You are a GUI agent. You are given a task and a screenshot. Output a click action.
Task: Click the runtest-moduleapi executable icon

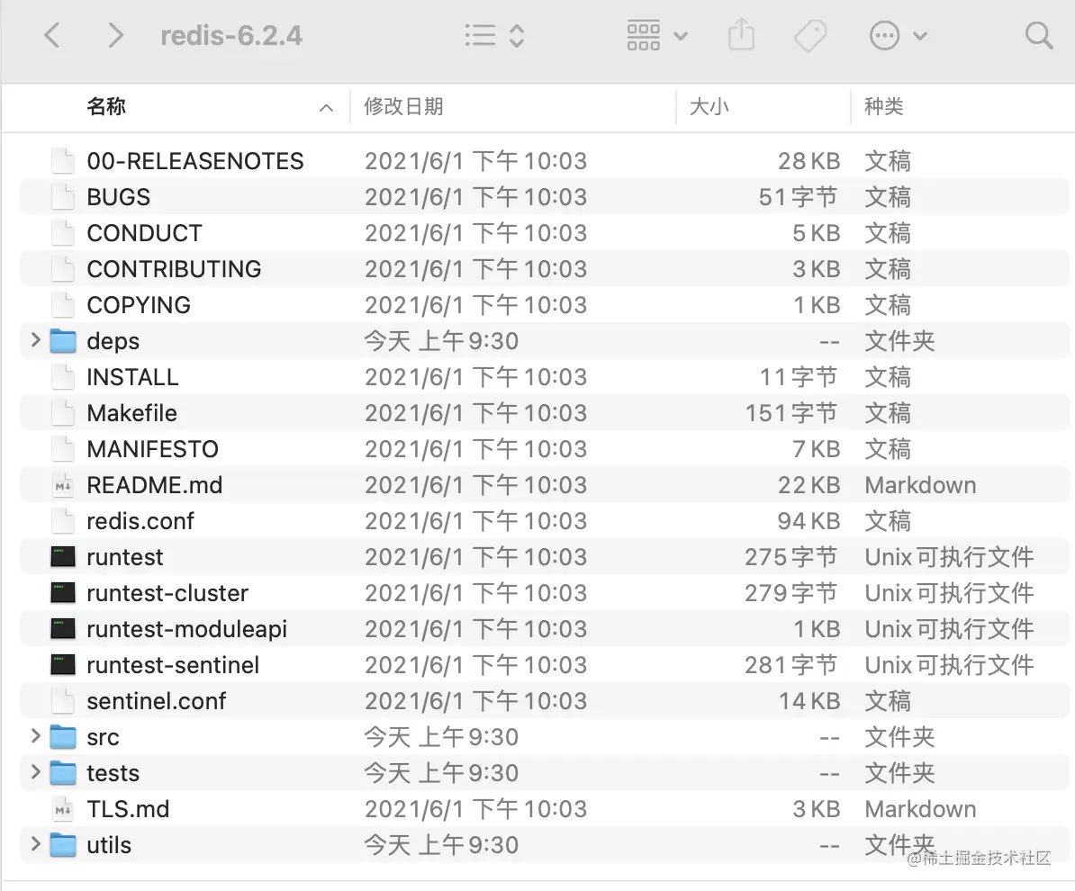(x=63, y=628)
